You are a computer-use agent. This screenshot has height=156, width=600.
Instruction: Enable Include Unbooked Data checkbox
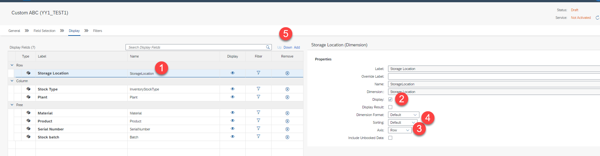click(390, 138)
